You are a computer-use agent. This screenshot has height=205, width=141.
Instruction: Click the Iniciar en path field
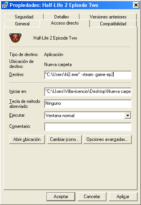tap(88, 91)
